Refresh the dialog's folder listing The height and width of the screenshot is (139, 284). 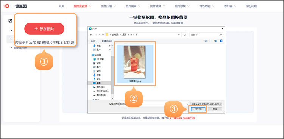184,34
